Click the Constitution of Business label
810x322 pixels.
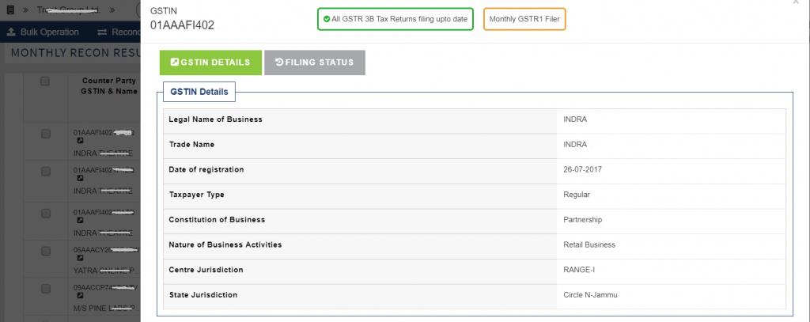point(217,220)
